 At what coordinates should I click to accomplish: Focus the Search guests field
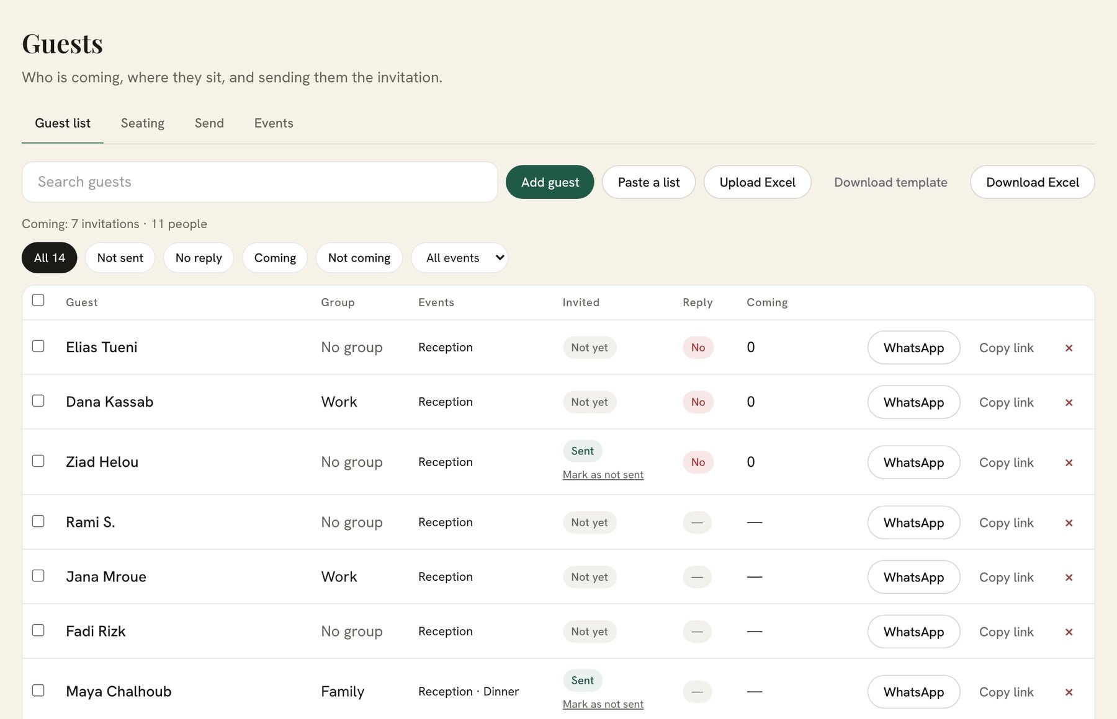(260, 182)
